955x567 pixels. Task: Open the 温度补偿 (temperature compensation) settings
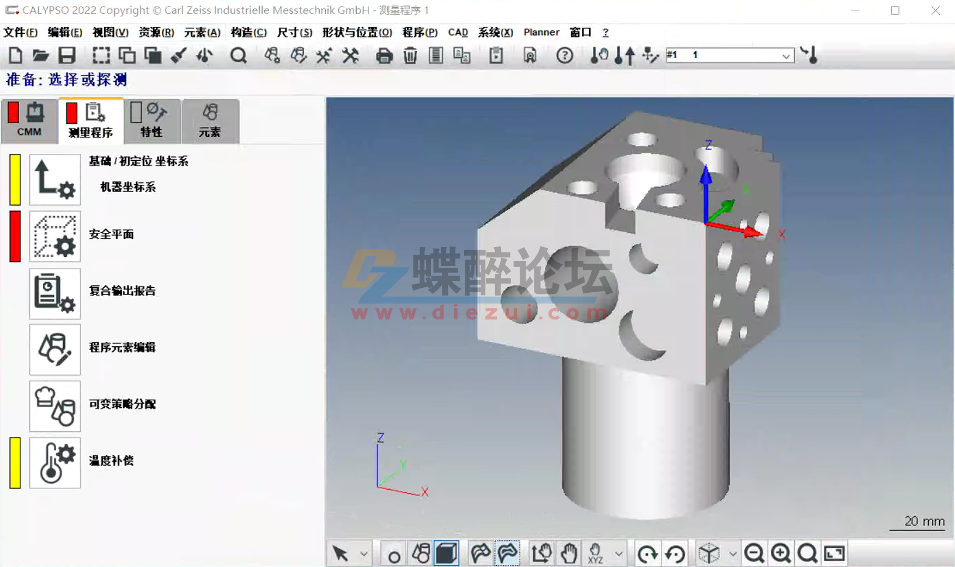point(54,463)
